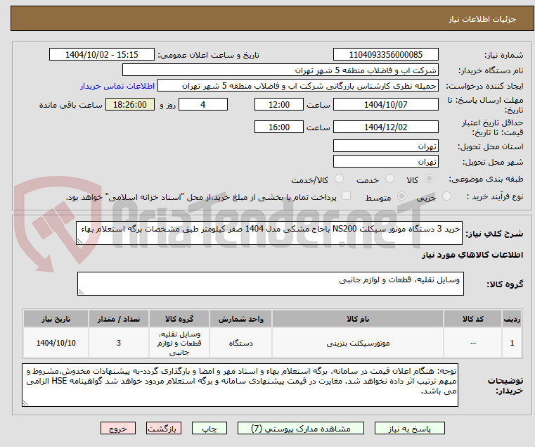Click the تعداد / مقدار column header
535x447 pixels.
click(119, 319)
